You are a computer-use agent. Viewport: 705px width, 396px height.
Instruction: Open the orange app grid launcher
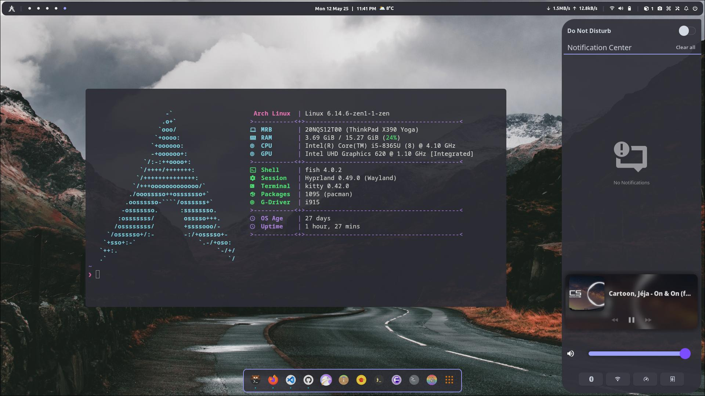[x=449, y=380]
